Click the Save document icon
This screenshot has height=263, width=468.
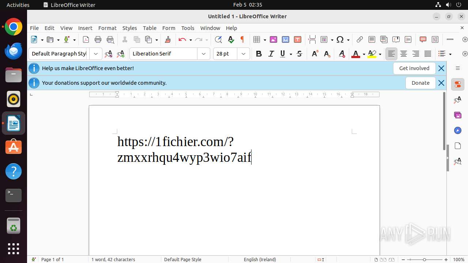[67, 39]
